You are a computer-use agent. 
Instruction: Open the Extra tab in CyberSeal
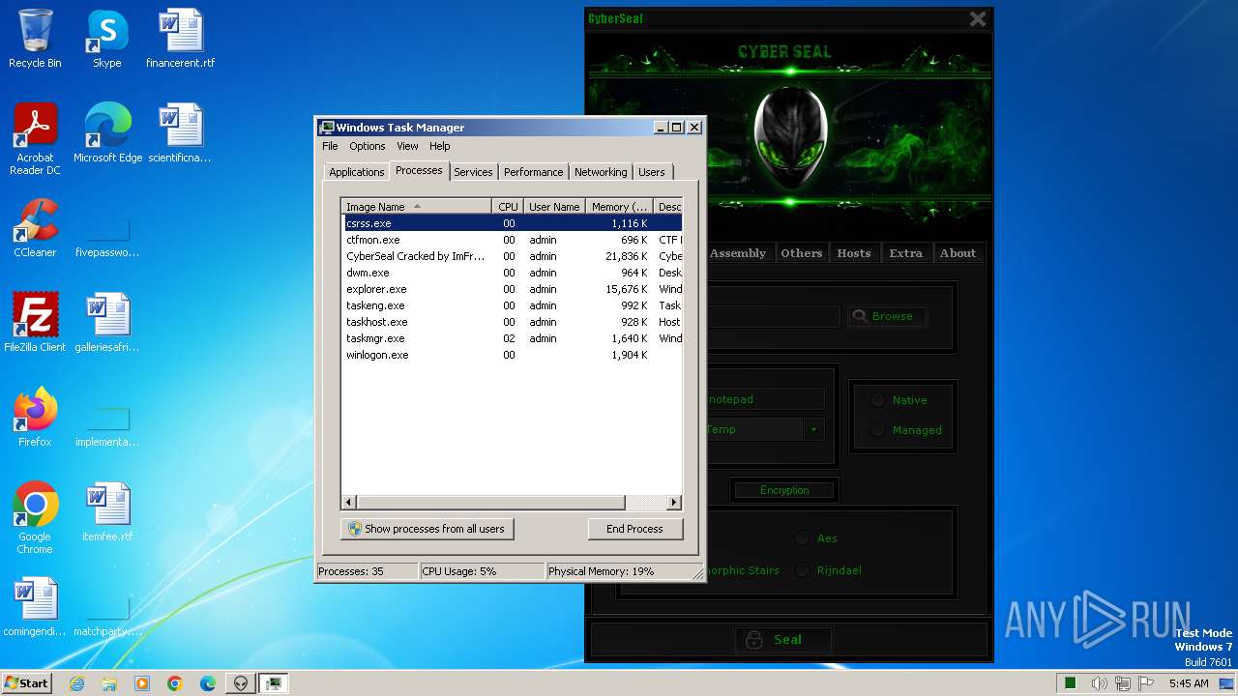(x=906, y=253)
